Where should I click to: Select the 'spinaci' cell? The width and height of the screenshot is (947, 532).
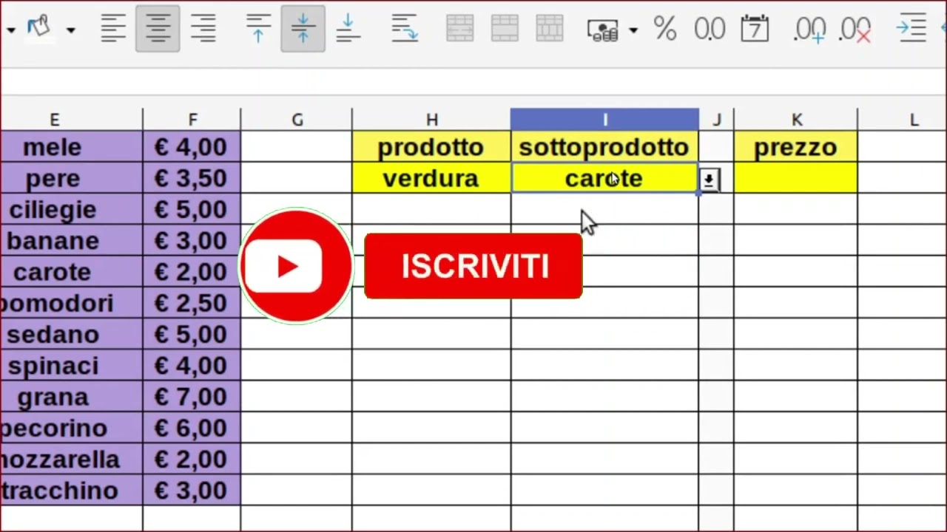click(x=71, y=366)
